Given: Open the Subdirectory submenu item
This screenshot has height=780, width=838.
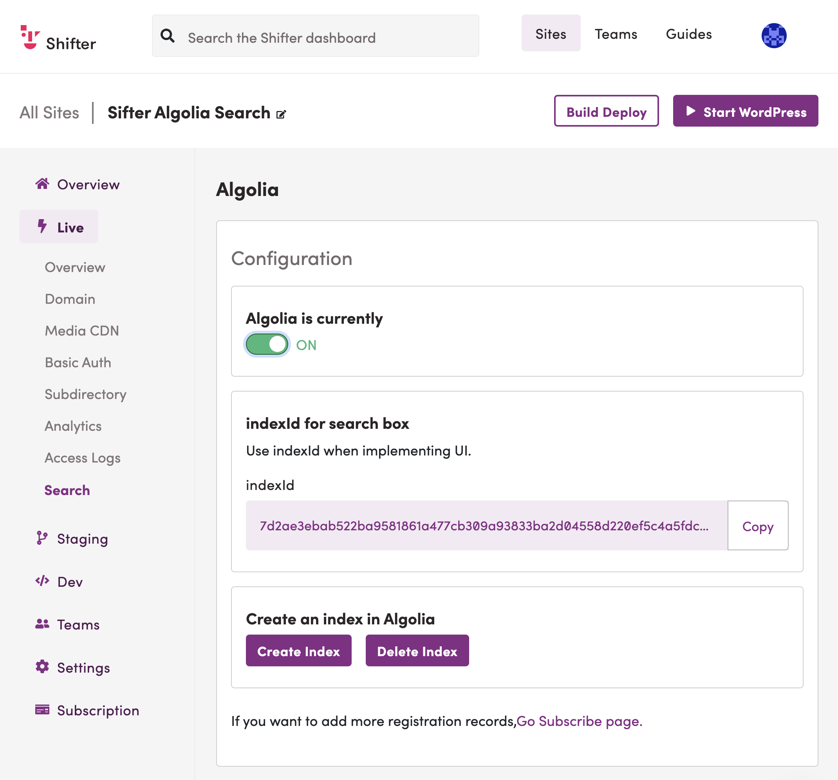Looking at the screenshot, I should click(x=86, y=394).
